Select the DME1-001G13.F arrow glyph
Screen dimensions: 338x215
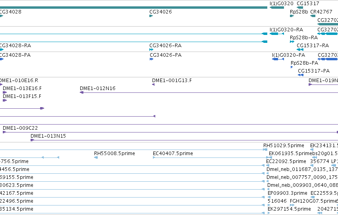click(153, 84)
